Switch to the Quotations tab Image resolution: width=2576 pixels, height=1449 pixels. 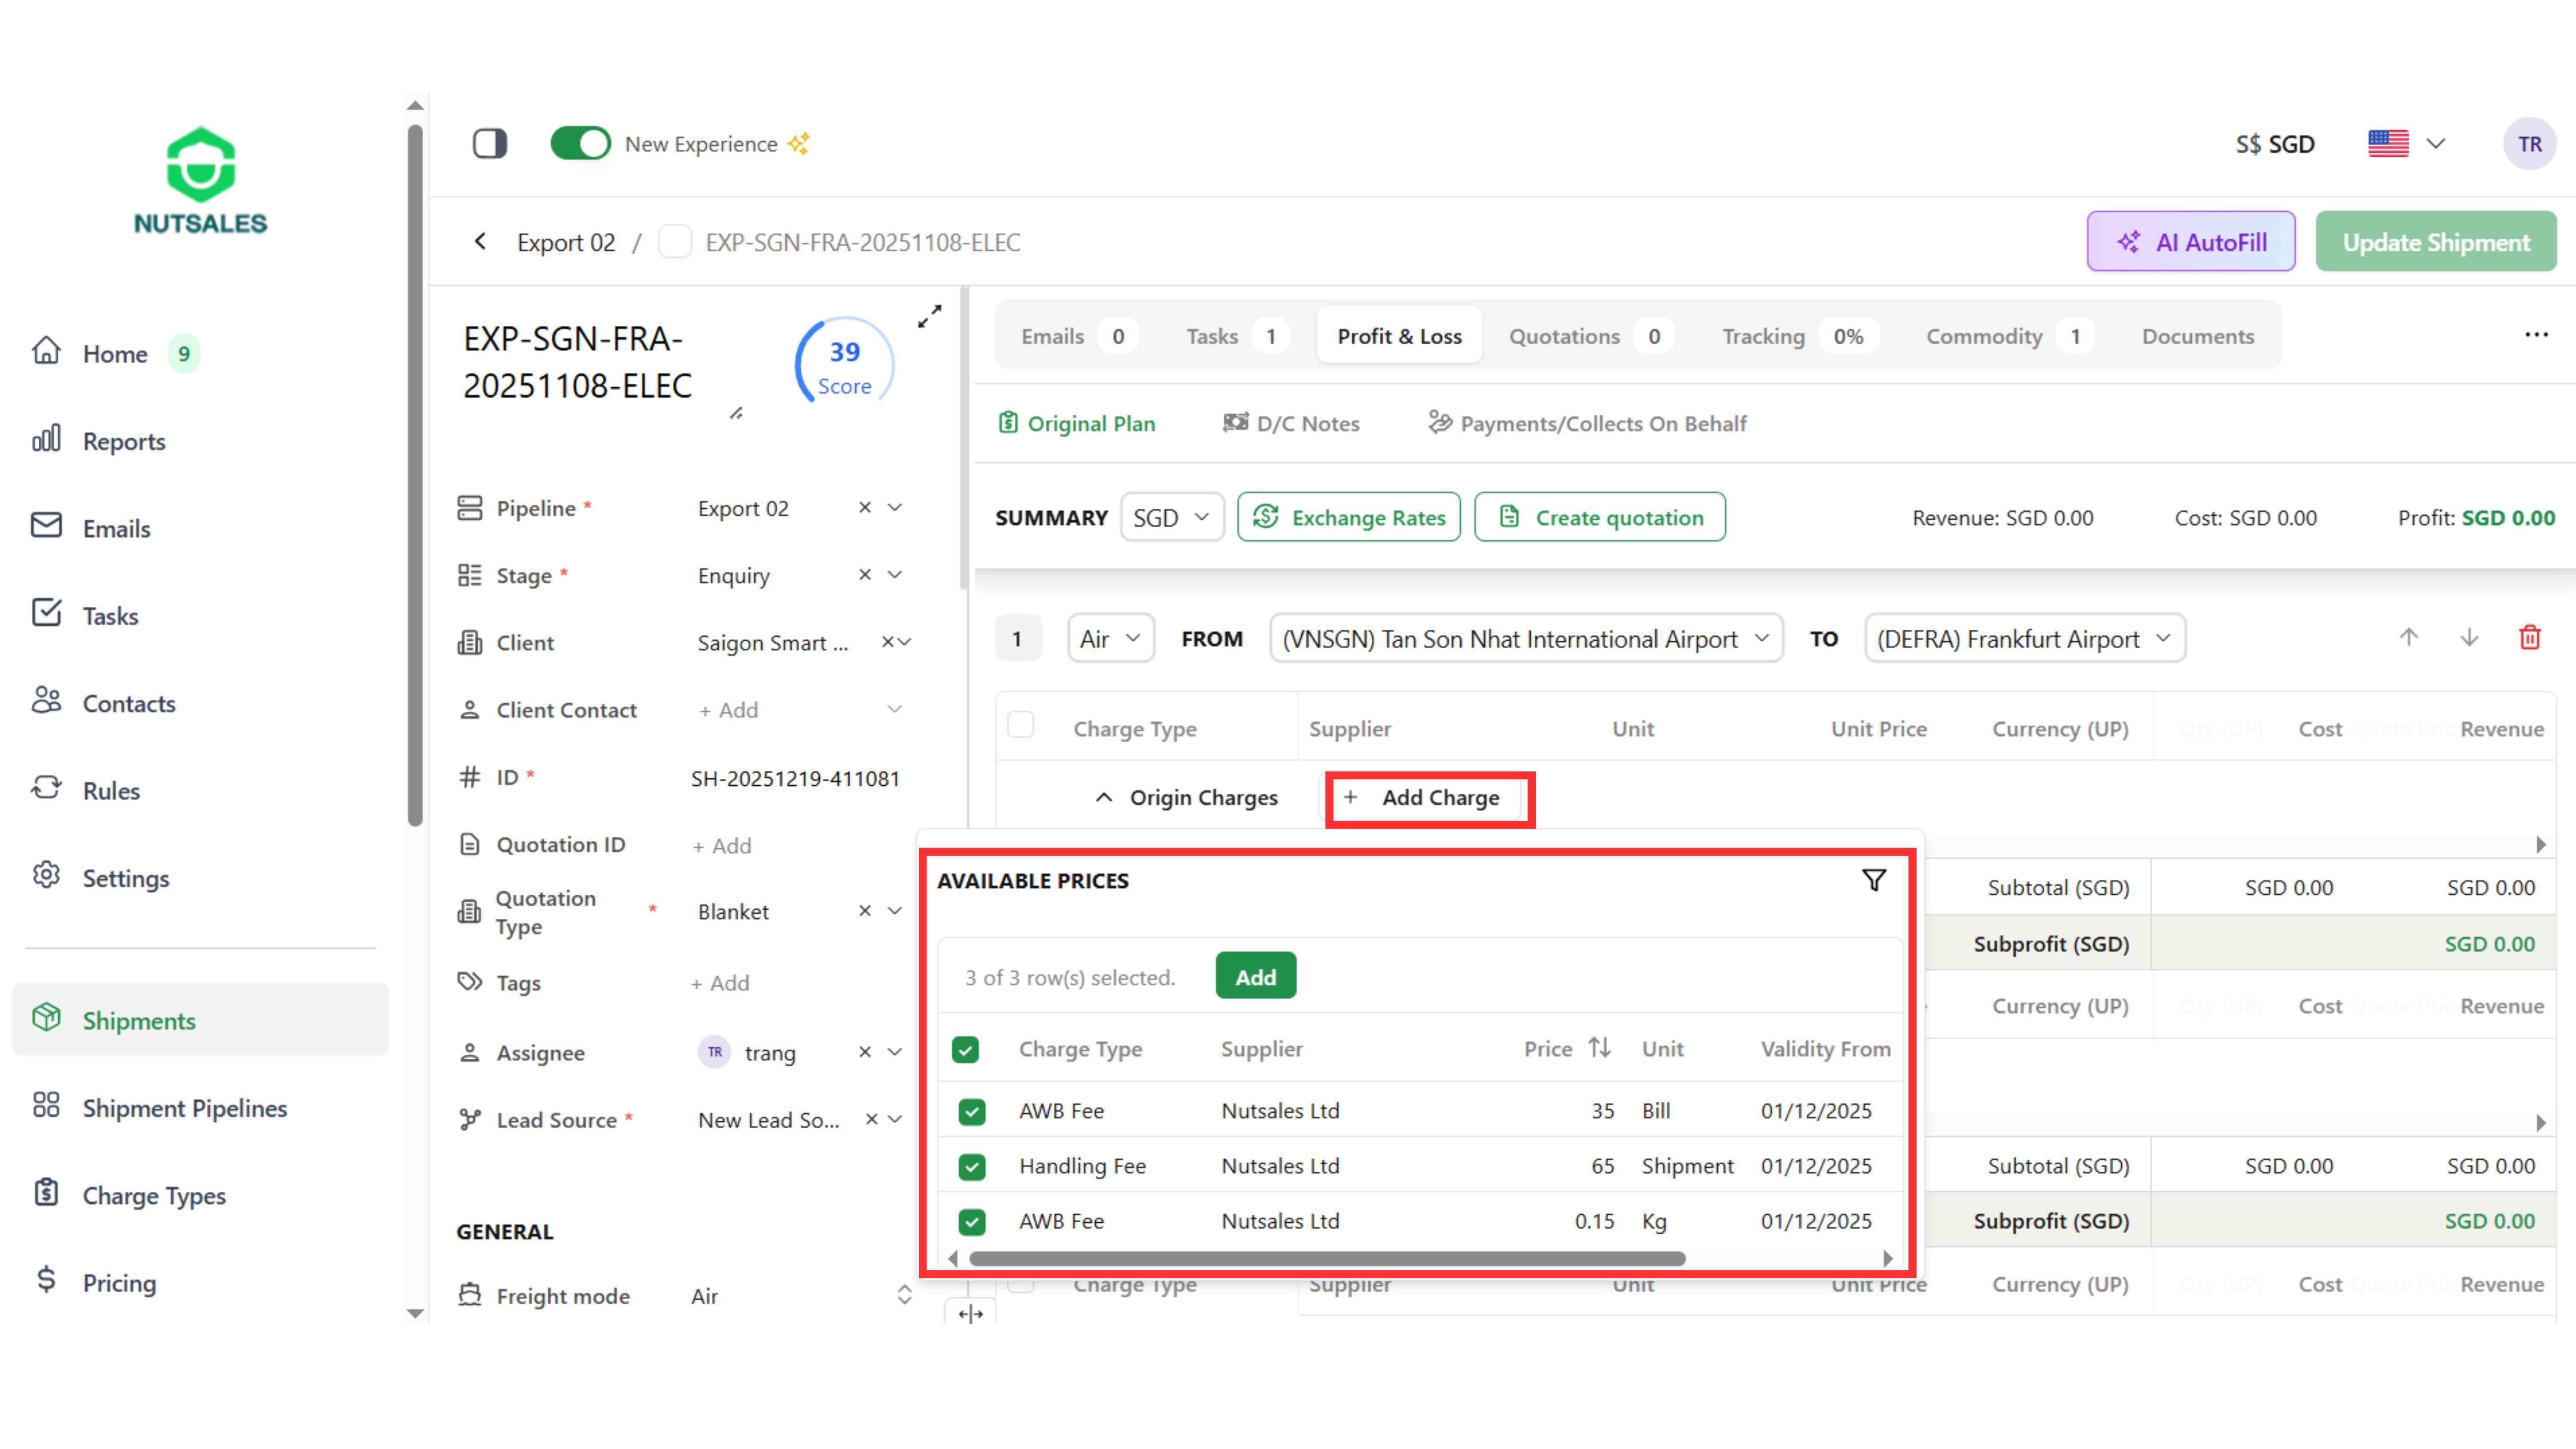pos(1564,336)
